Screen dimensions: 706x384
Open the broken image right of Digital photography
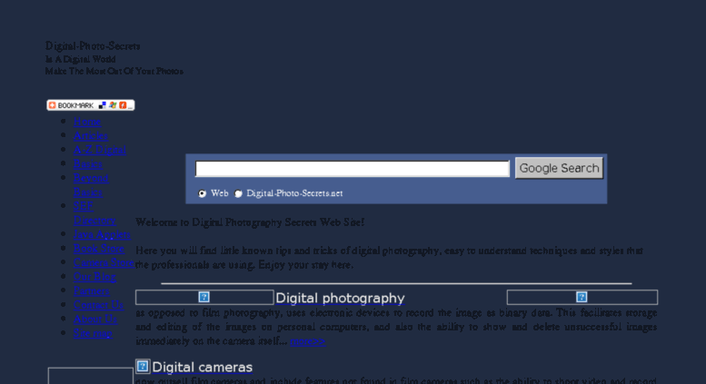coord(582,297)
